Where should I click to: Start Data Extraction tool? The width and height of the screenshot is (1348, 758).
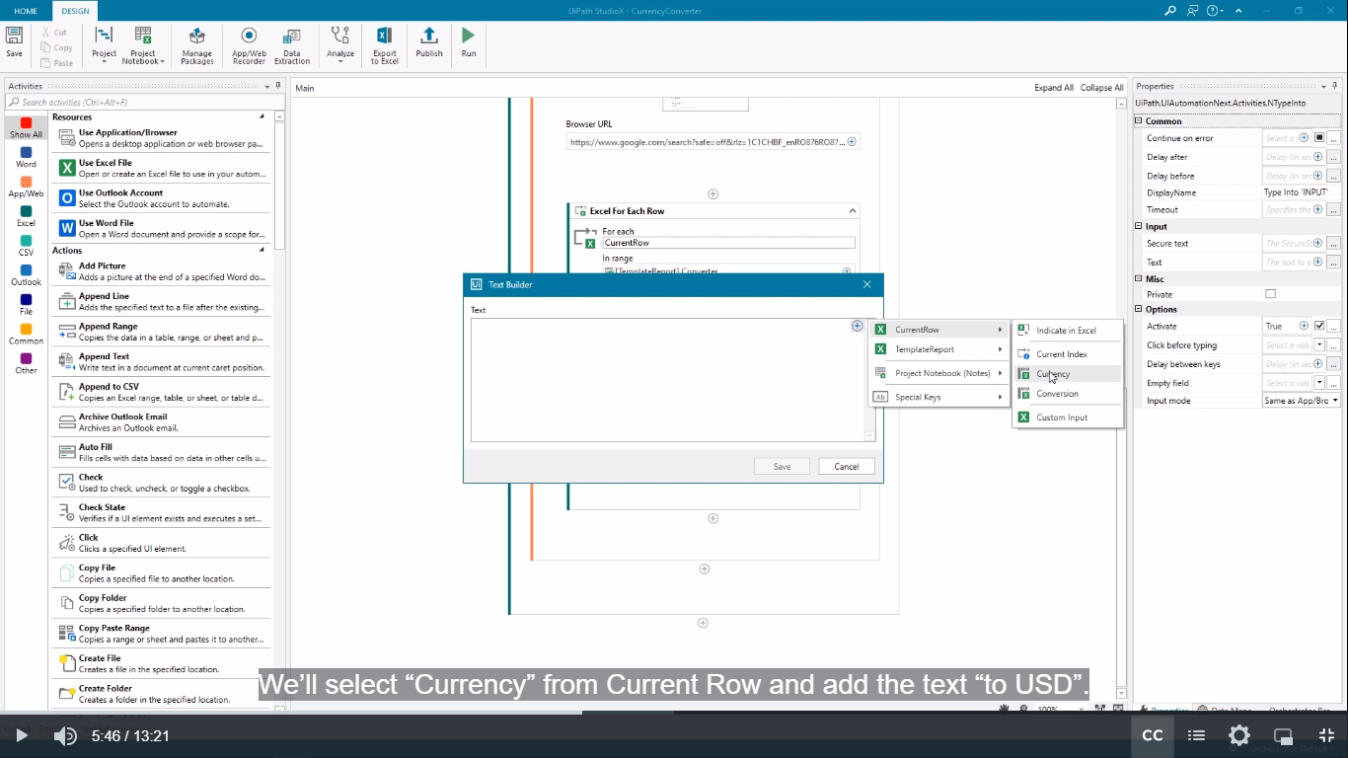pos(292,45)
